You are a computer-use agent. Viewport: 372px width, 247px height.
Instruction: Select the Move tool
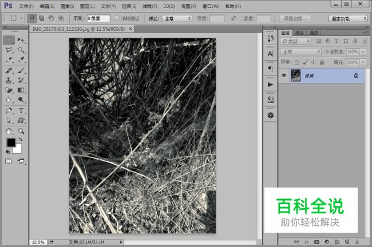click(x=21, y=40)
